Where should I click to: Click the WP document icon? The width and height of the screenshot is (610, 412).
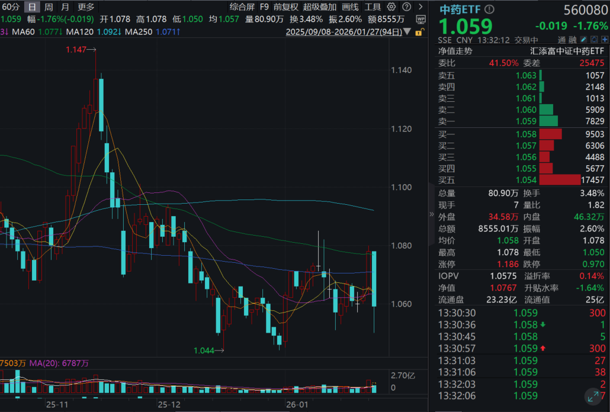(x=422, y=20)
